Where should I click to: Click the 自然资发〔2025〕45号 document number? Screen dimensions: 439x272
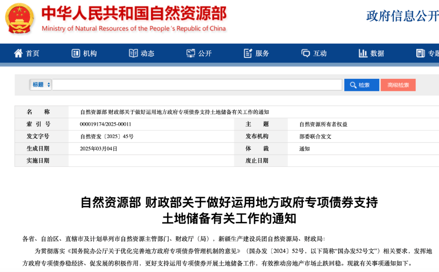(107, 136)
